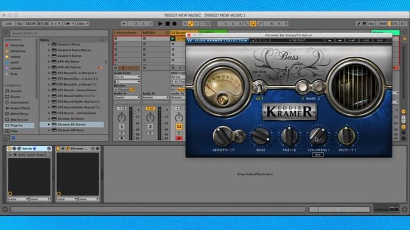Toggle Serum device activator
Image resolution: width=410 pixels, height=230 pixels.
(10, 148)
